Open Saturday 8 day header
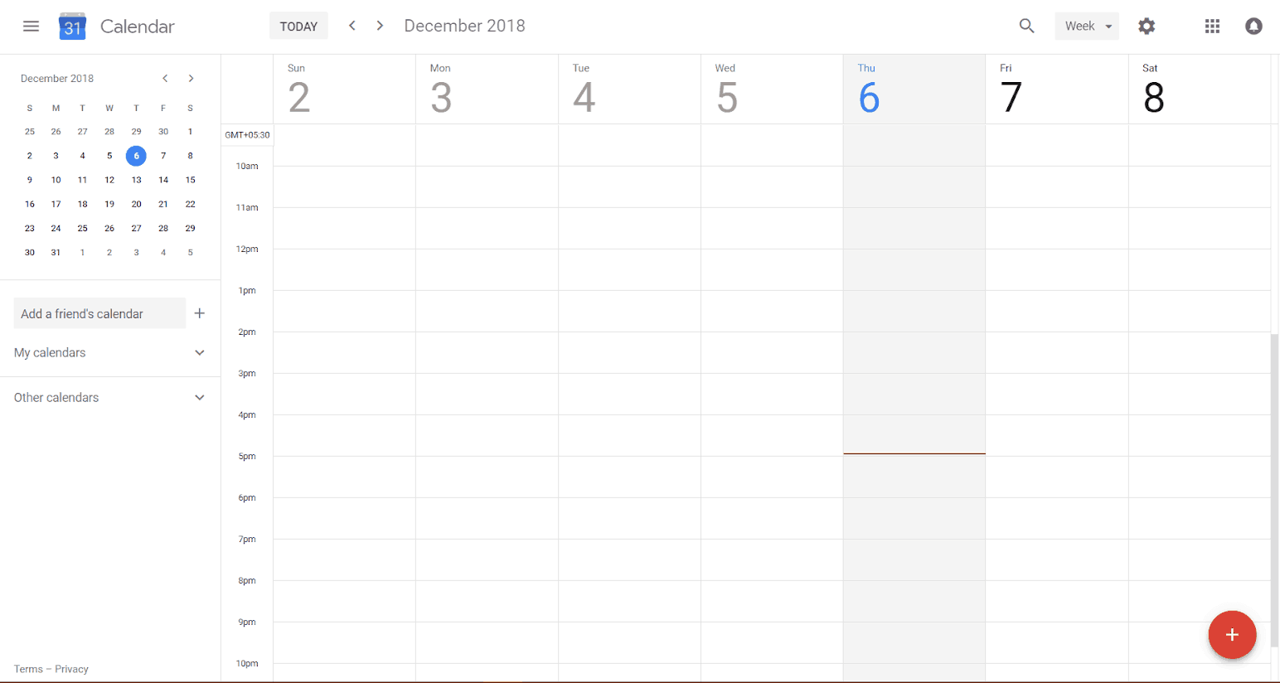1280x683 pixels. point(1153,90)
